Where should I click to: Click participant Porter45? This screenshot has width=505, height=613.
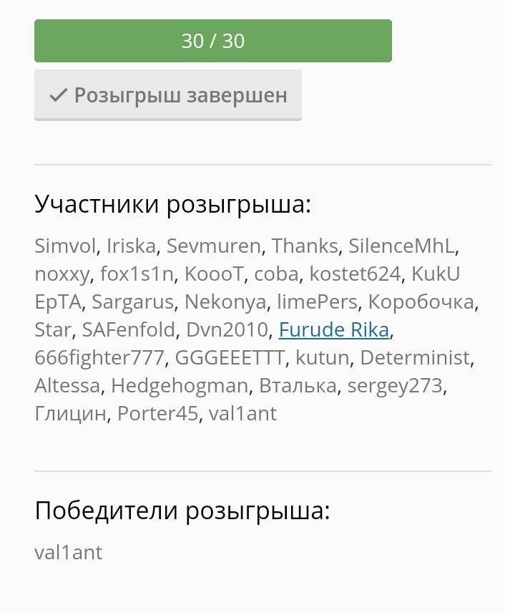pos(158,414)
